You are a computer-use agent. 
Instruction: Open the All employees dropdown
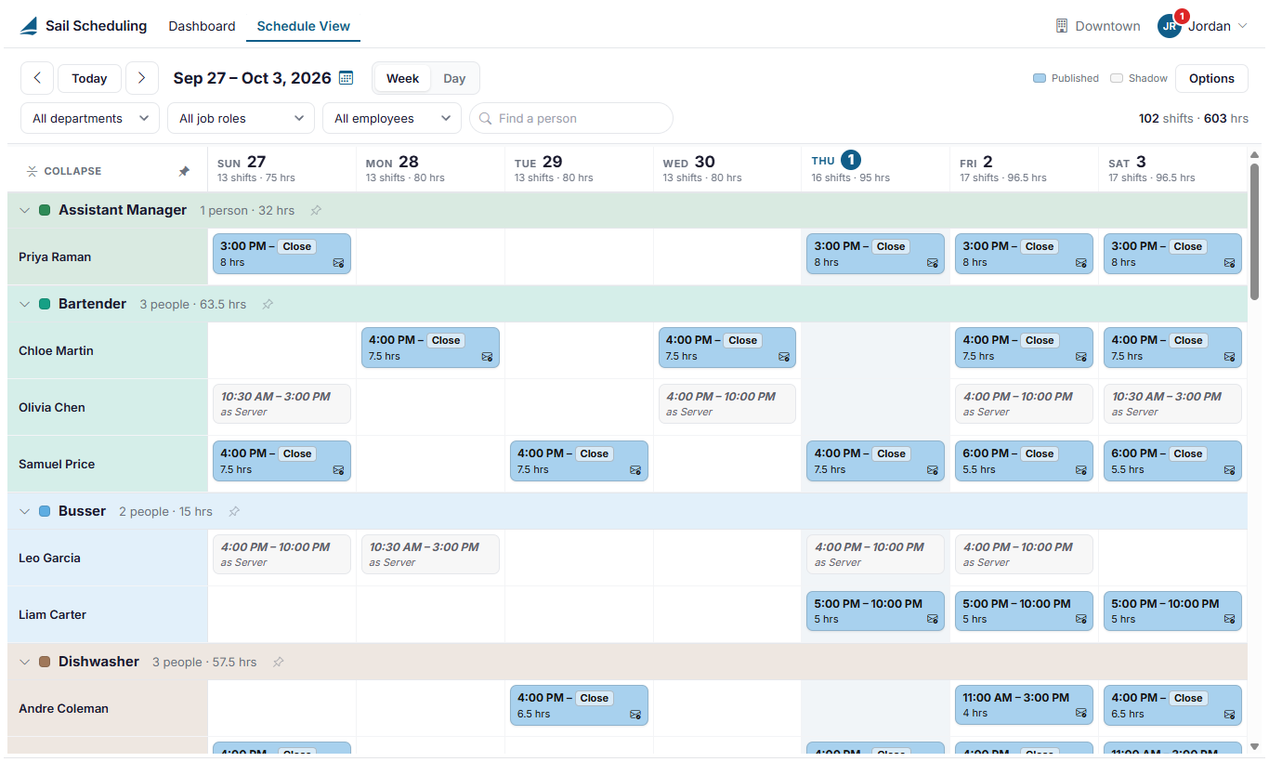(x=392, y=118)
